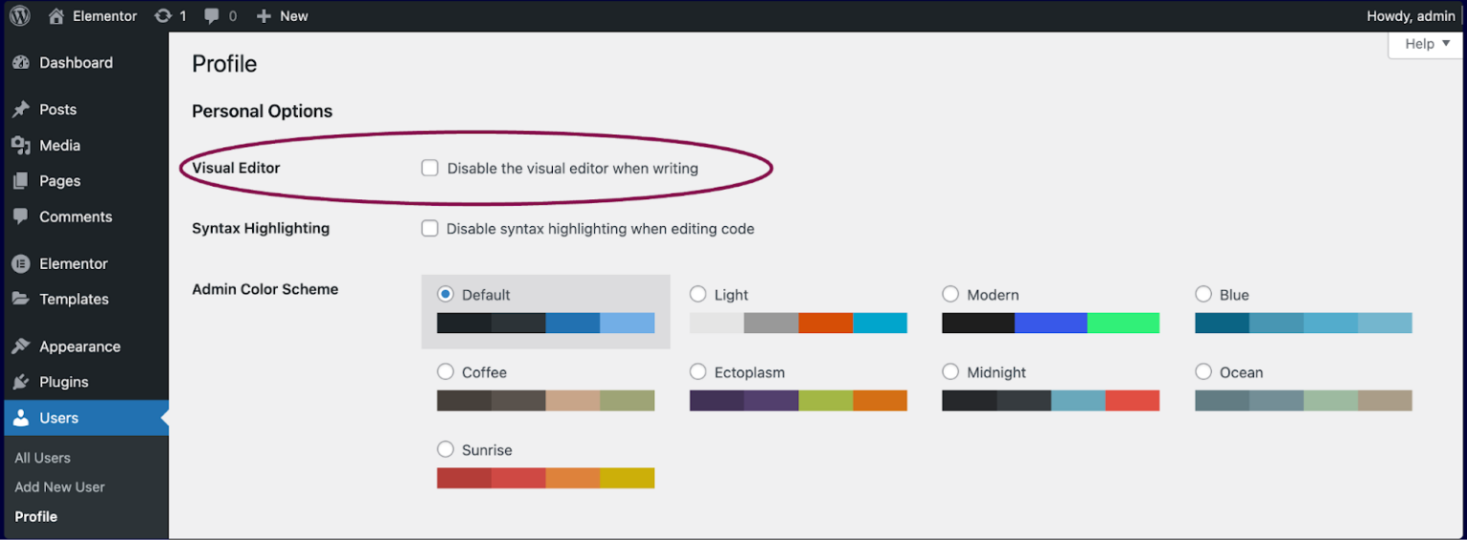Choose the Ectoplasm color scheme
The image size is (1467, 540).
click(x=698, y=371)
